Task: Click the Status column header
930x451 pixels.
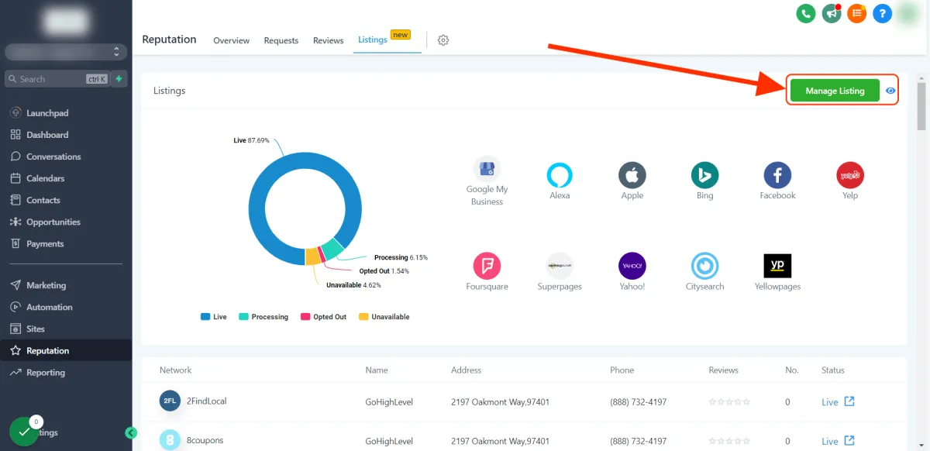Action: 833,370
